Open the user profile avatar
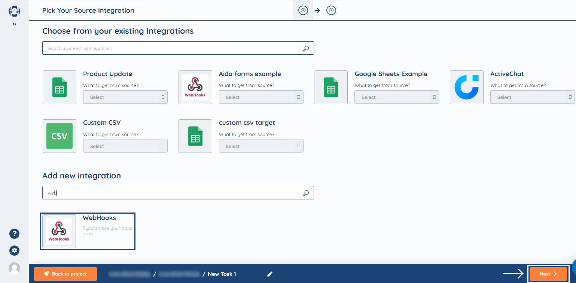Viewport: 576px width, 283px height. point(14,268)
